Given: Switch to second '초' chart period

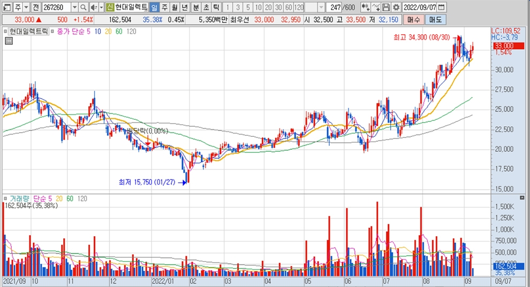Looking at the screenshot, I should click(x=206, y=7).
